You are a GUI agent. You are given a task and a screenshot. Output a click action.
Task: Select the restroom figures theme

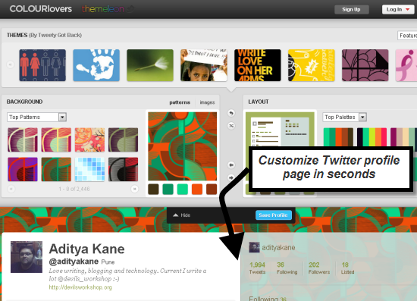[42, 65]
